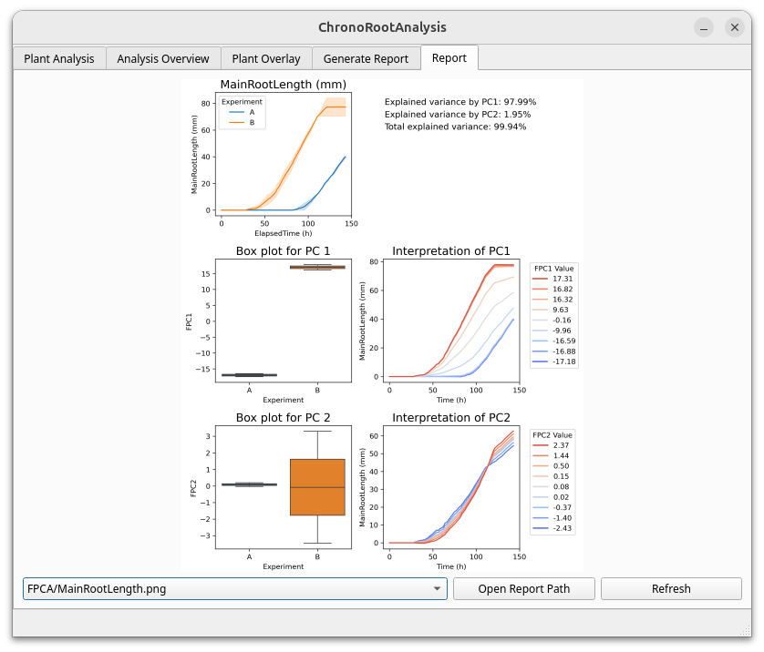Click the Refresh button
This screenshot has width=764, height=652.
click(x=671, y=588)
